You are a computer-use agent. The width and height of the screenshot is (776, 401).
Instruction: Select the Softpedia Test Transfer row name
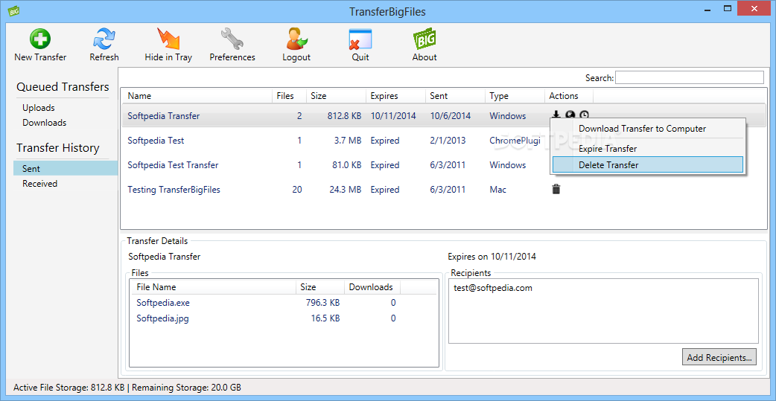(173, 164)
